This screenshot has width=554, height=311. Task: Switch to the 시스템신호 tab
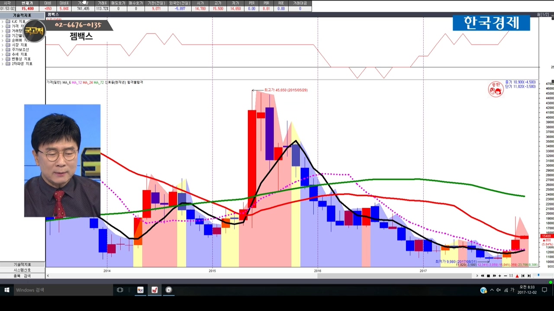click(22, 270)
